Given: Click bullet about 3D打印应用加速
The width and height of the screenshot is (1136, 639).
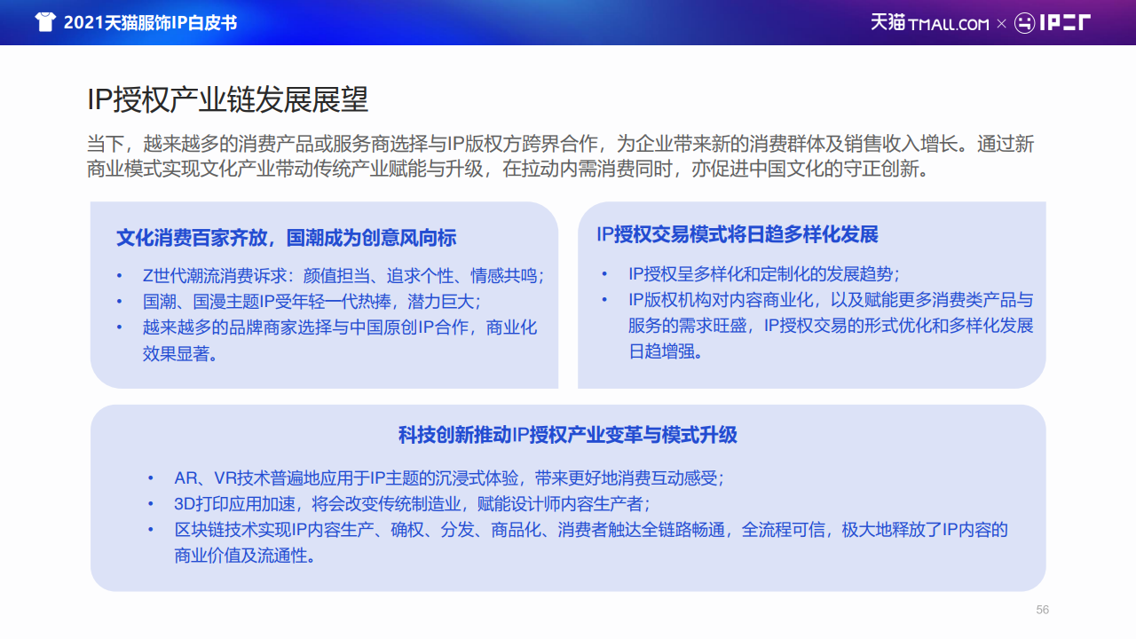Looking at the screenshot, I should pyautogui.click(x=412, y=504).
